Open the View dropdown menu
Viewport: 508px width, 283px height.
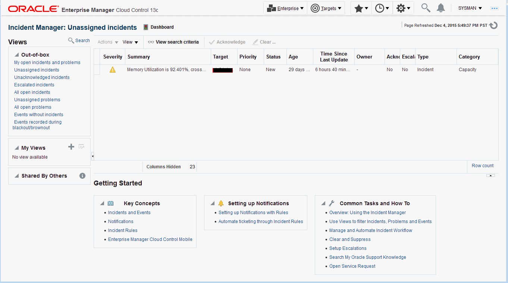(x=131, y=42)
